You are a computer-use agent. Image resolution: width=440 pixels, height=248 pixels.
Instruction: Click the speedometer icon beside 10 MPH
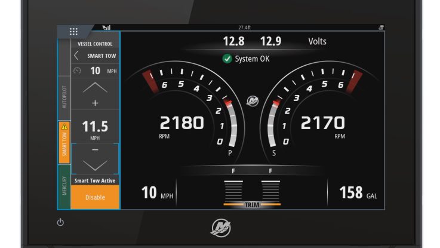coord(76,71)
